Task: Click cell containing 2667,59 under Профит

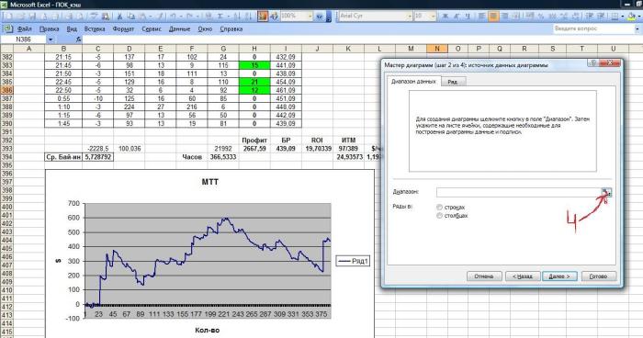Action: pyautogui.click(x=254, y=149)
